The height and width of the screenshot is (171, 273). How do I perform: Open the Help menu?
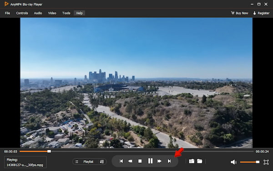coord(79,13)
